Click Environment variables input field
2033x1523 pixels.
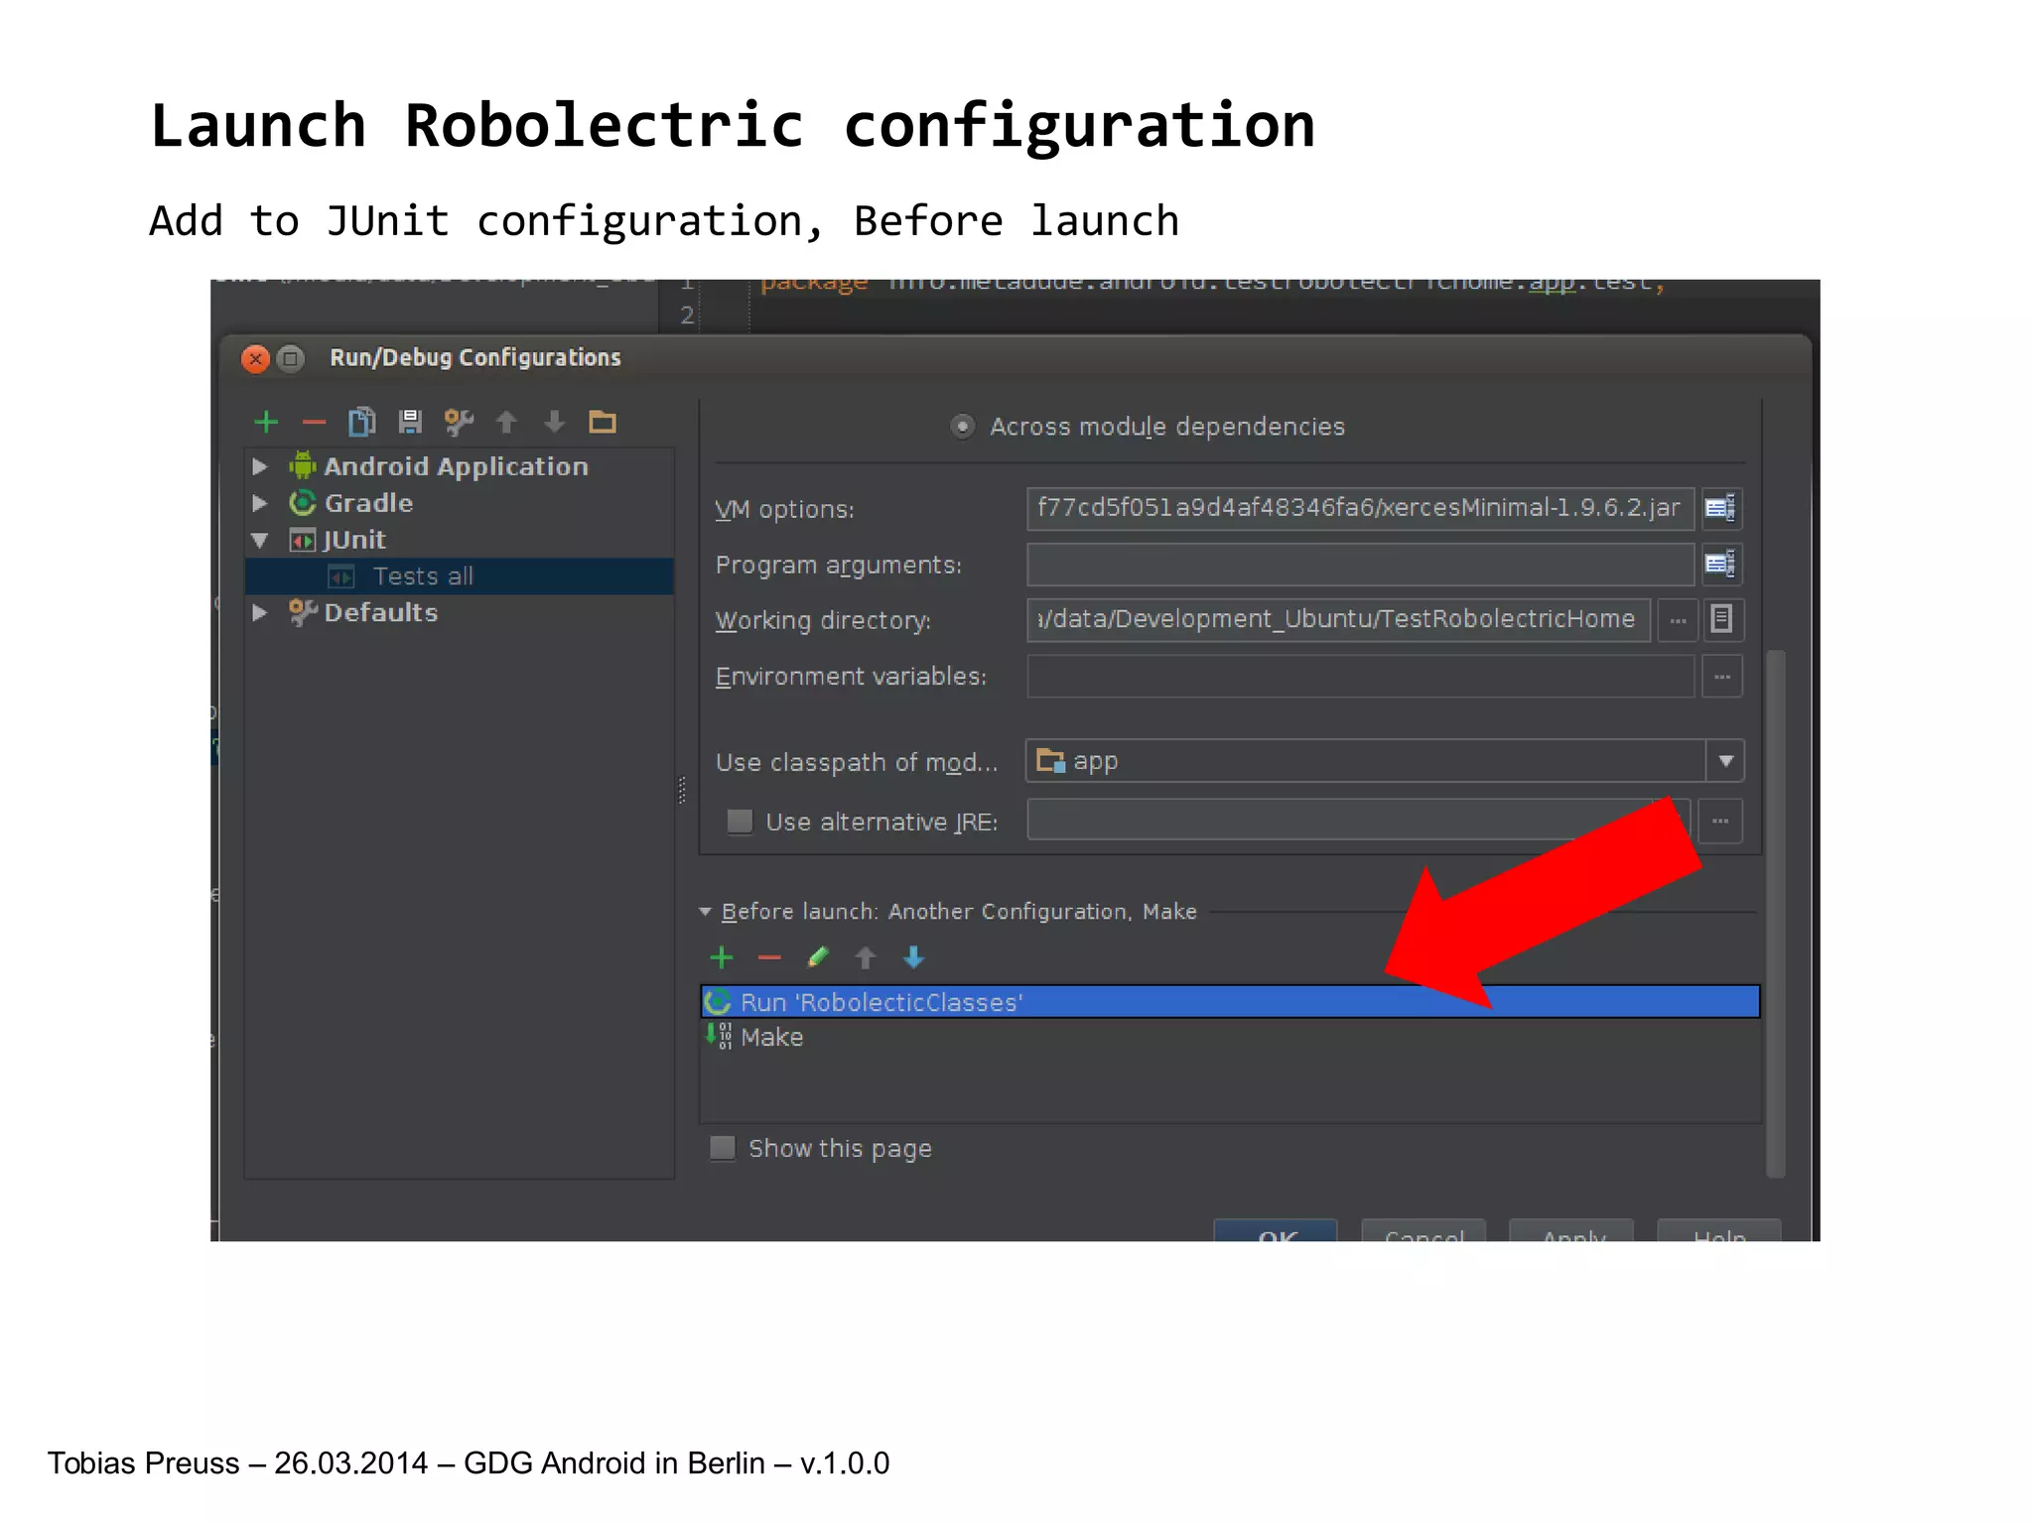(1360, 677)
